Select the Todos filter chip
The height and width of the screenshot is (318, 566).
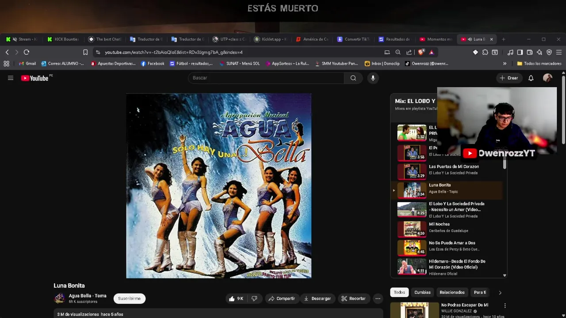click(x=399, y=292)
